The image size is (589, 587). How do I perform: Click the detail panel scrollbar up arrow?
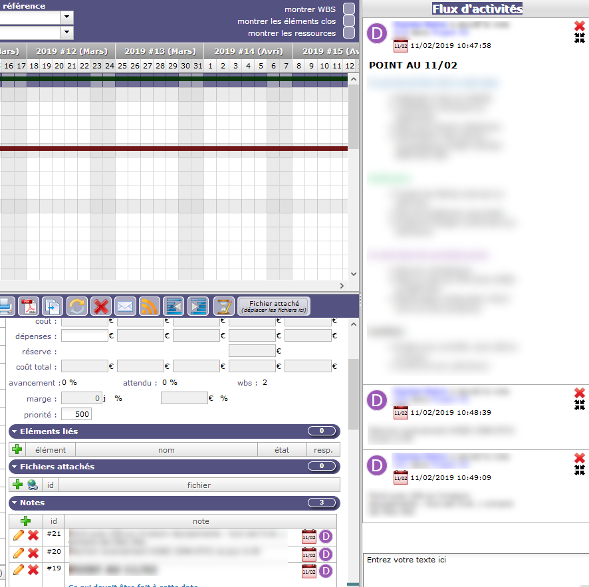[x=354, y=324]
